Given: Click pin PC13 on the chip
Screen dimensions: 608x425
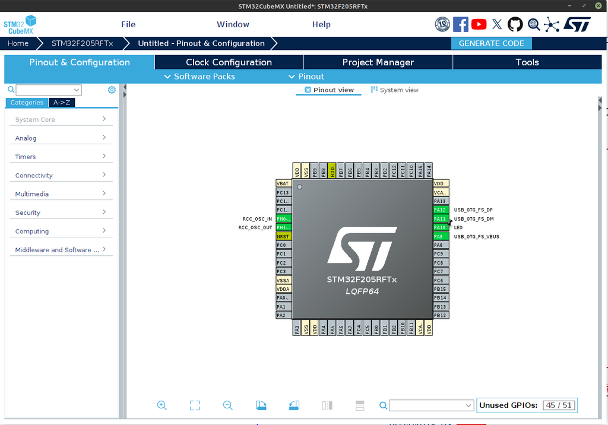Looking at the screenshot, I should coord(283,192).
